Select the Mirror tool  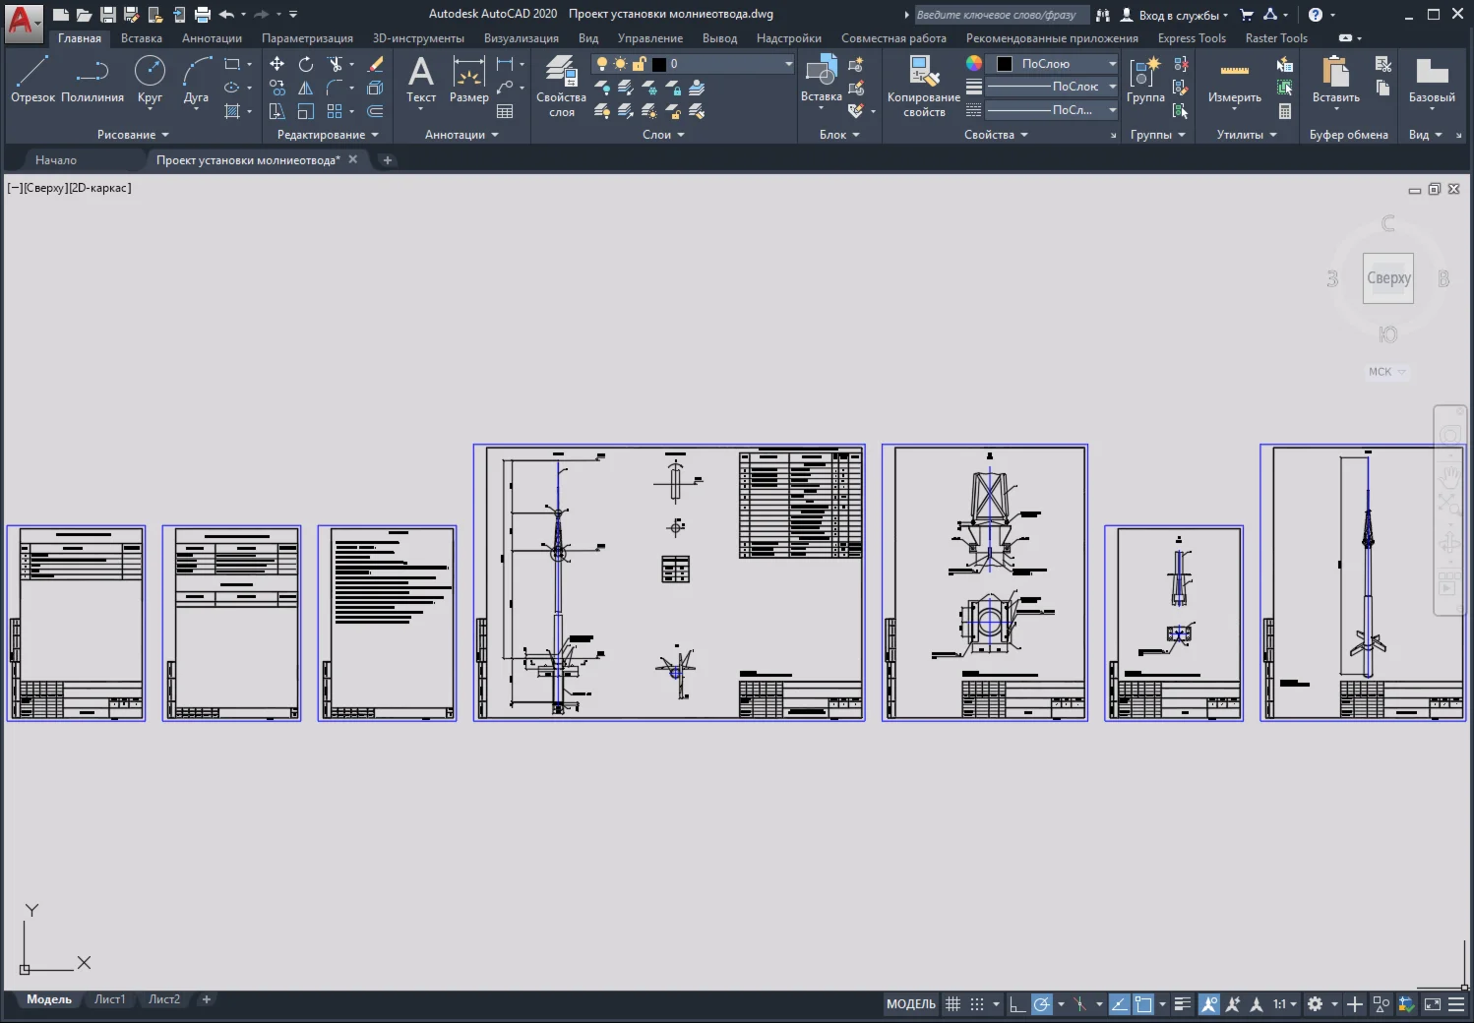[306, 88]
